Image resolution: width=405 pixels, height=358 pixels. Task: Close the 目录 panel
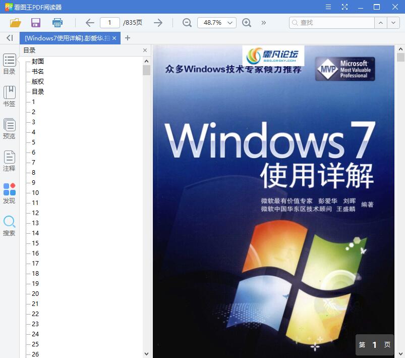pyautogui.click(x=145, y=50)
